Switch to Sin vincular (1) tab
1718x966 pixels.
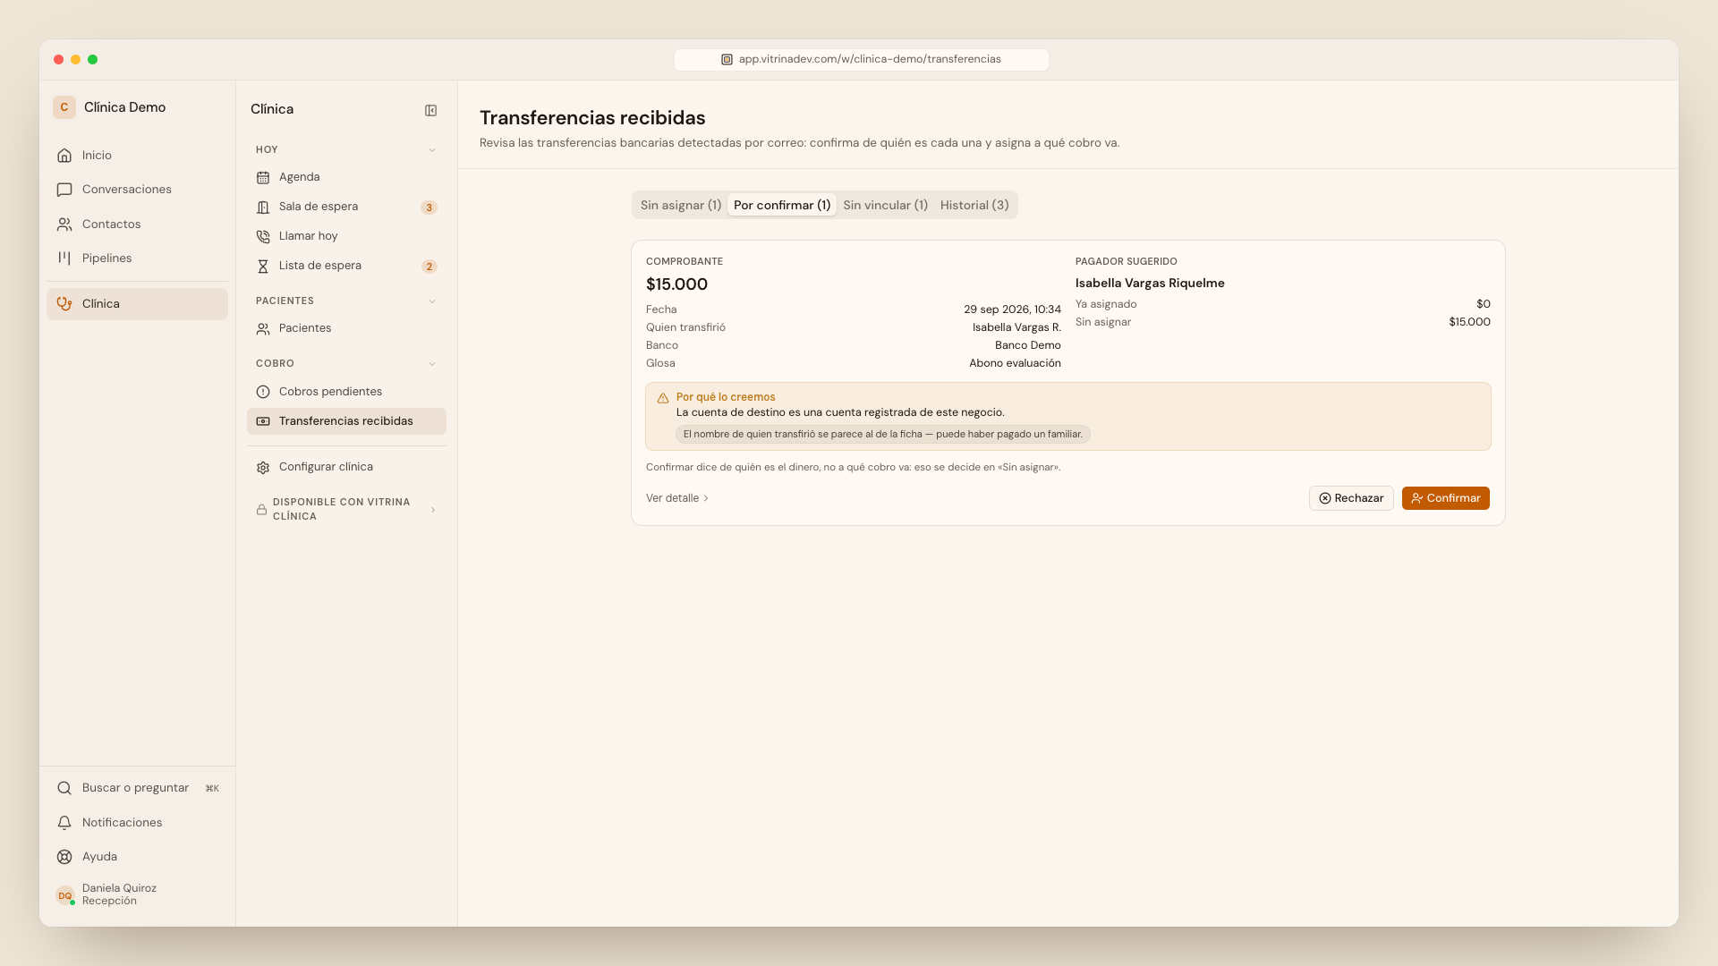click(885, 205)
